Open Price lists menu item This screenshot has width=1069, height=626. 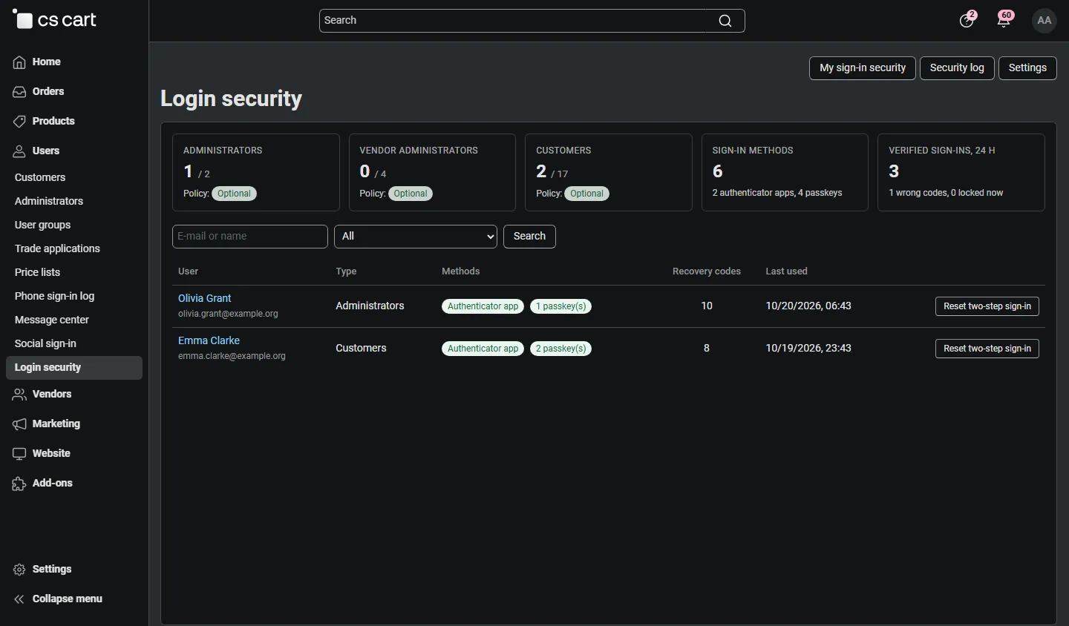37,273
